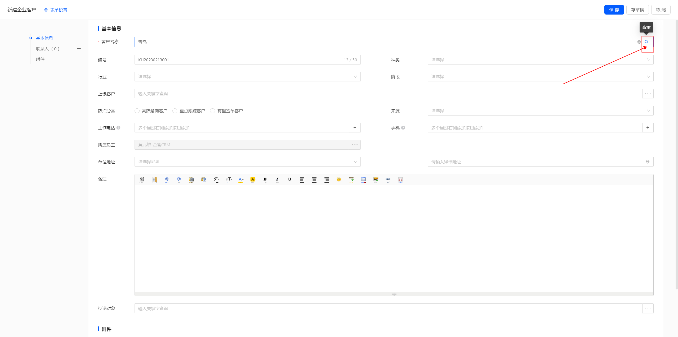
Task: Click the ellipsis button for 上级客户
Action: [x=648, y=94]
